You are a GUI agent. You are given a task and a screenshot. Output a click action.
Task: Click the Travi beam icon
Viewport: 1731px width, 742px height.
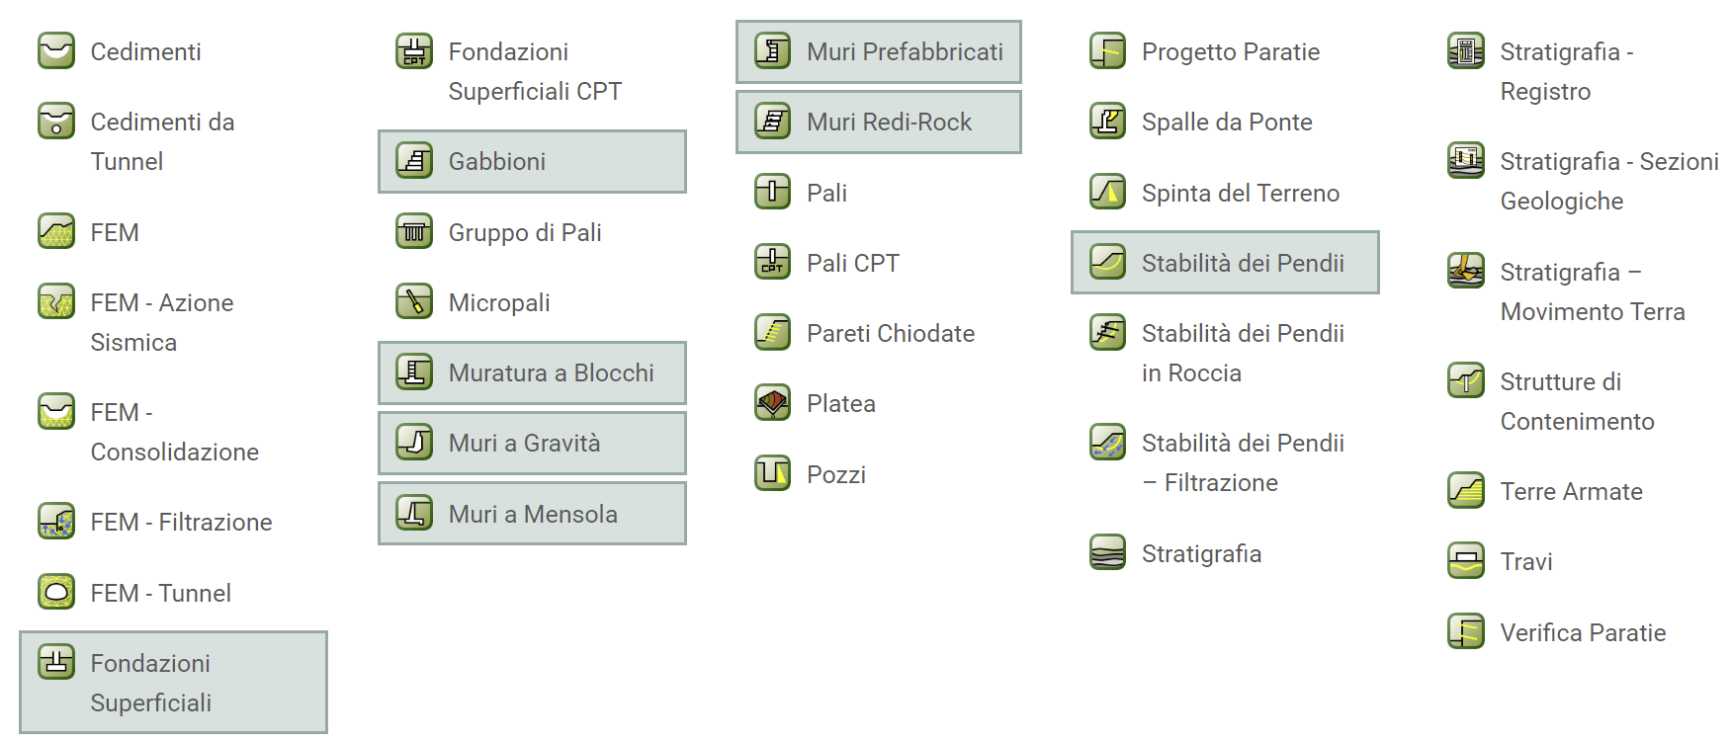(1466, 560)
